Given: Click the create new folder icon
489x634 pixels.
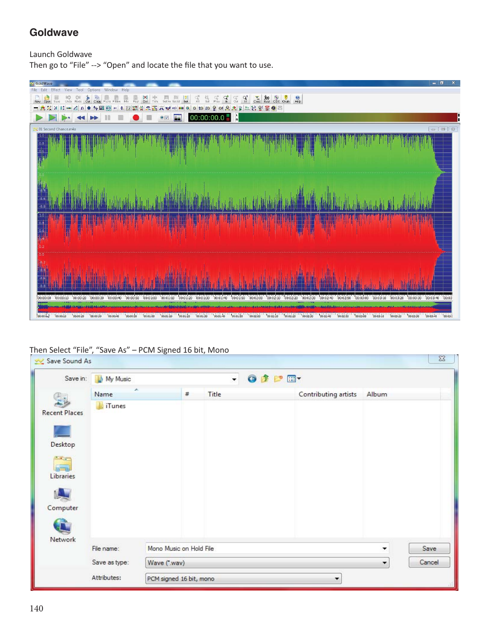Looking at the screenshot, I should [278, 379].
